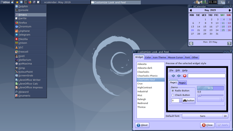233x131 pixels.
Task: Tick the Check Button checkbox in preview
Action: [173, 95]
